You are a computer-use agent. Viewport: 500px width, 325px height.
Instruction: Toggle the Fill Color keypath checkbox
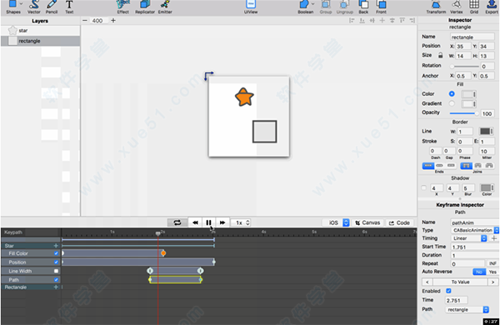[x=56, y=253]
